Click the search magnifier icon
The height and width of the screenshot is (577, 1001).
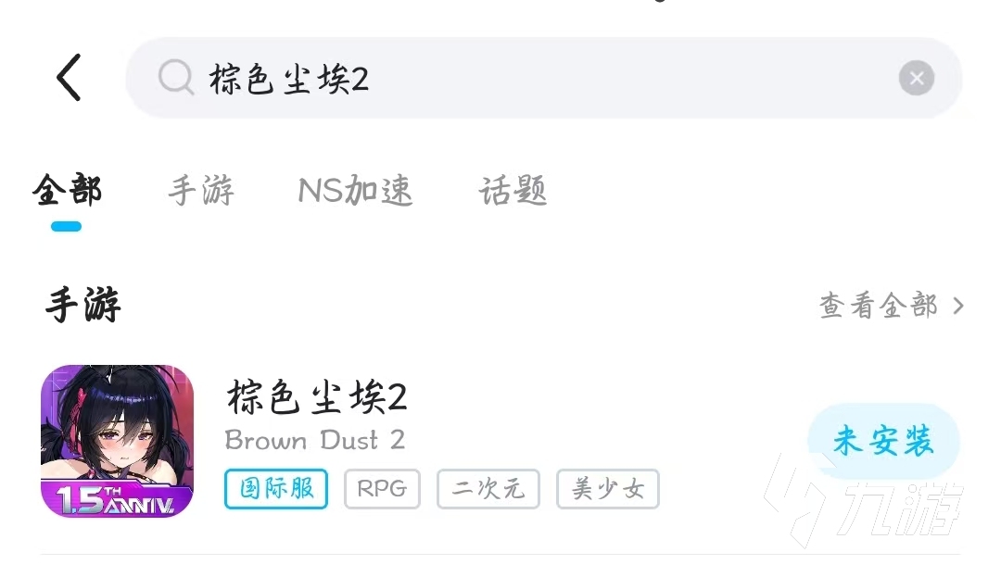tap(175, 77)
